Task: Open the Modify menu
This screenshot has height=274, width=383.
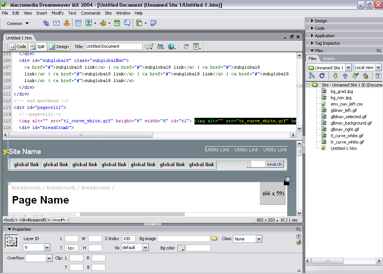Action: pyautogui.click(x=58, y=13)
